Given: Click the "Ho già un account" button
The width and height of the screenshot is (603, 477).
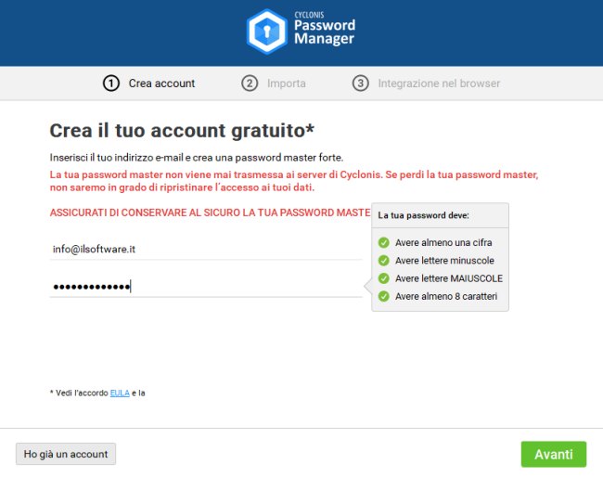Looking at the screenshot, I should [66, 454].
